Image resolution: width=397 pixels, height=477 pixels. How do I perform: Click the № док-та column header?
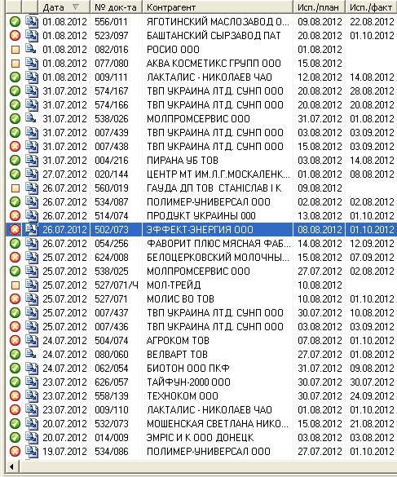tap(117, 7)
